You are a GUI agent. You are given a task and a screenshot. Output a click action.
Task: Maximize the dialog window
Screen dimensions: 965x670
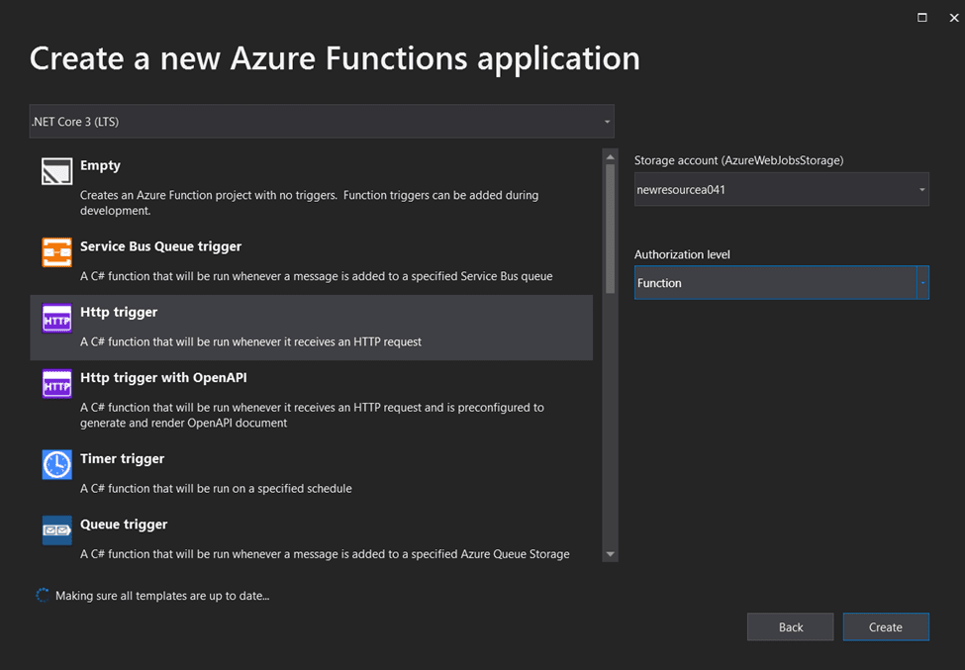coord(922,18)
